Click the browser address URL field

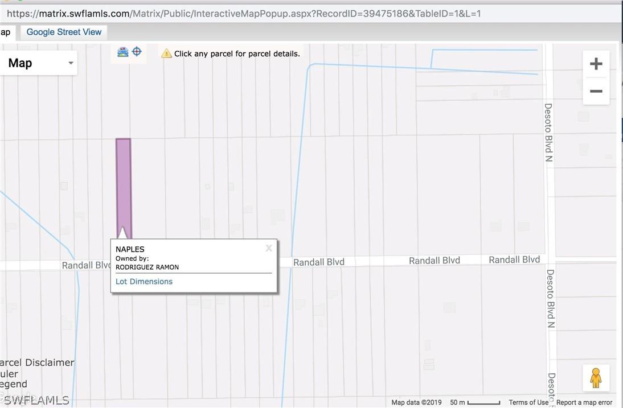[x=244, y=13]
